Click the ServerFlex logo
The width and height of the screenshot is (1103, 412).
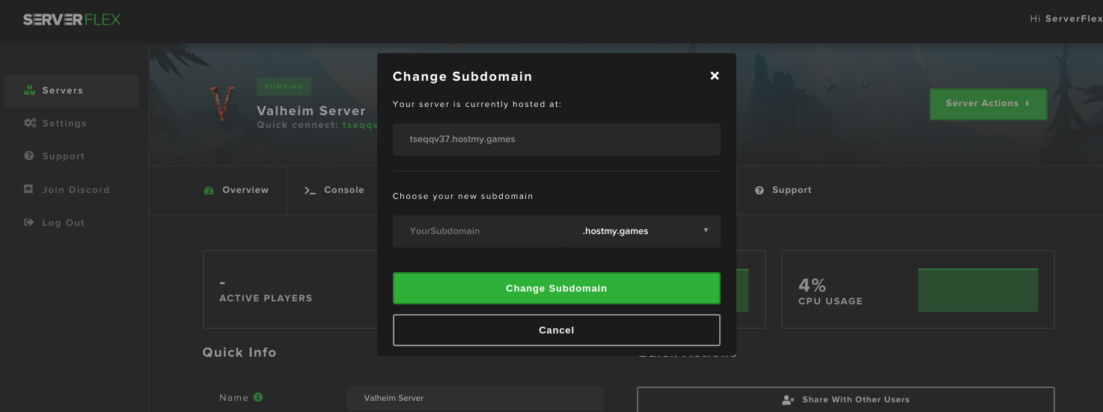click(72, 19)
